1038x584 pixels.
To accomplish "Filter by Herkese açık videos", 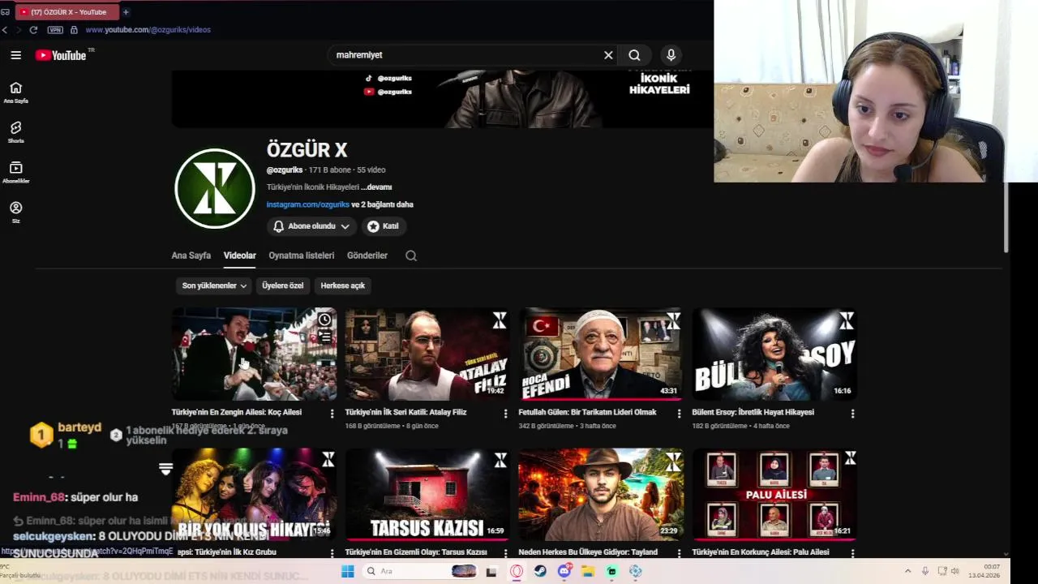I will coord(342,286).
